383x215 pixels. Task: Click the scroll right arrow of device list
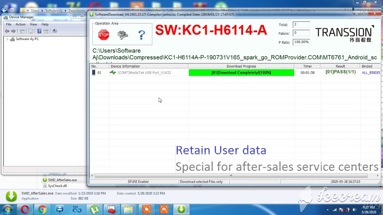pyautogui.click(x=378, y=176)
